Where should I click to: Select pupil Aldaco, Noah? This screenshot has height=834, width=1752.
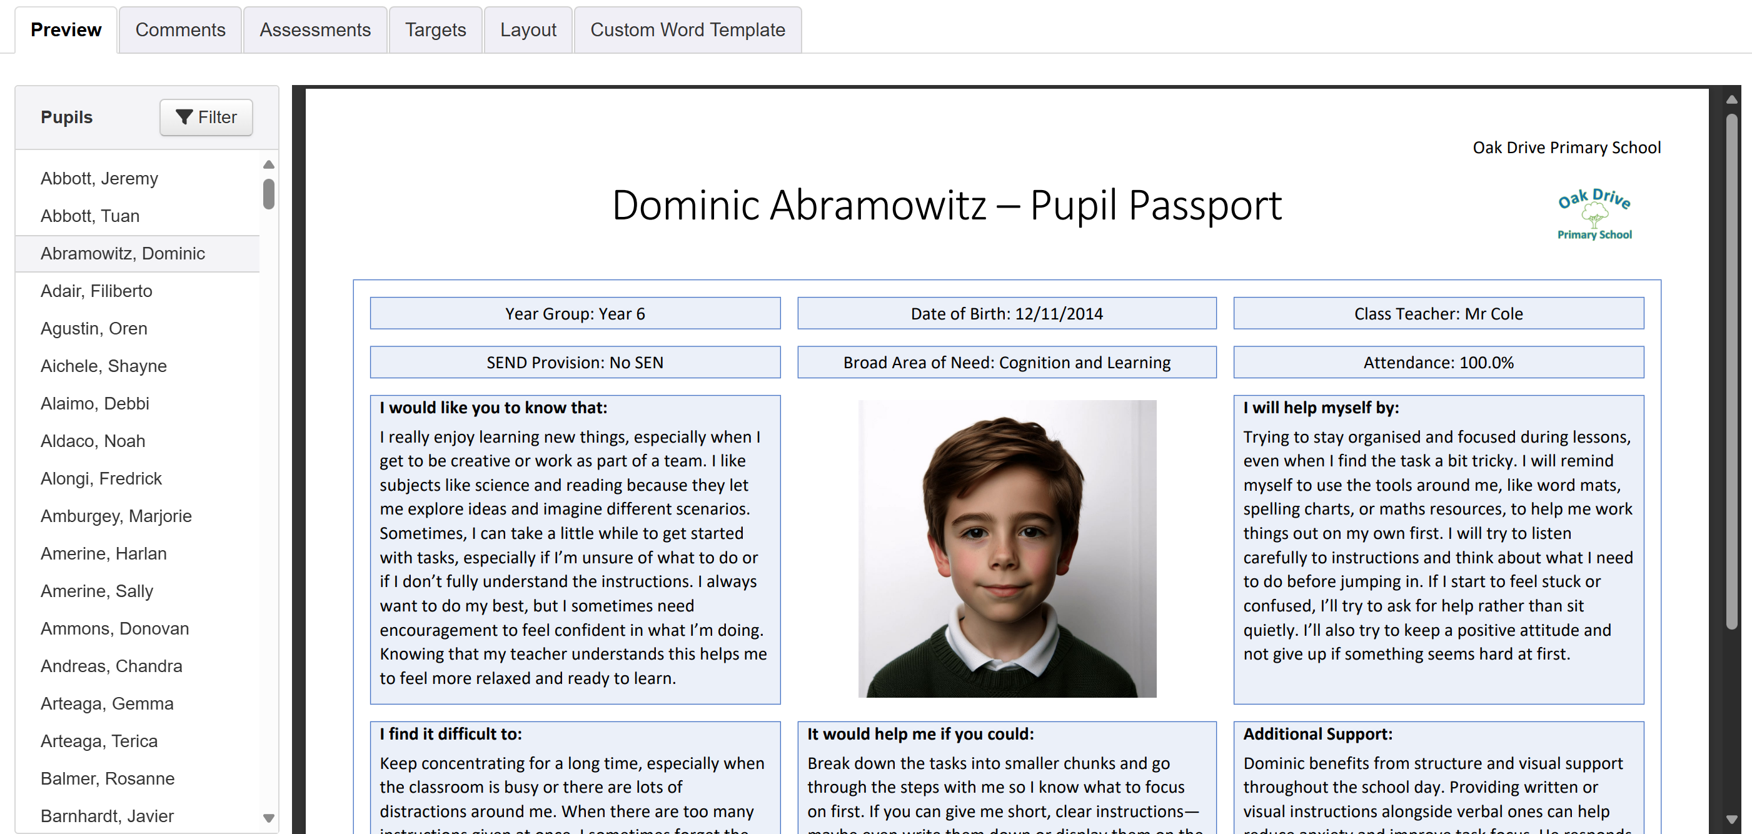pyautogui.click(x=93, y=441)
